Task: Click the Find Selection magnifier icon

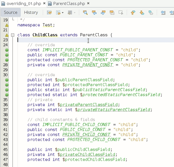Action: (85, 12)
